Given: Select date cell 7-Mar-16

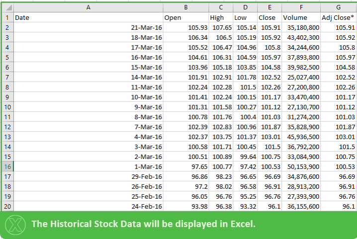Looking at the screenshot, I should (x=89, y=127).
